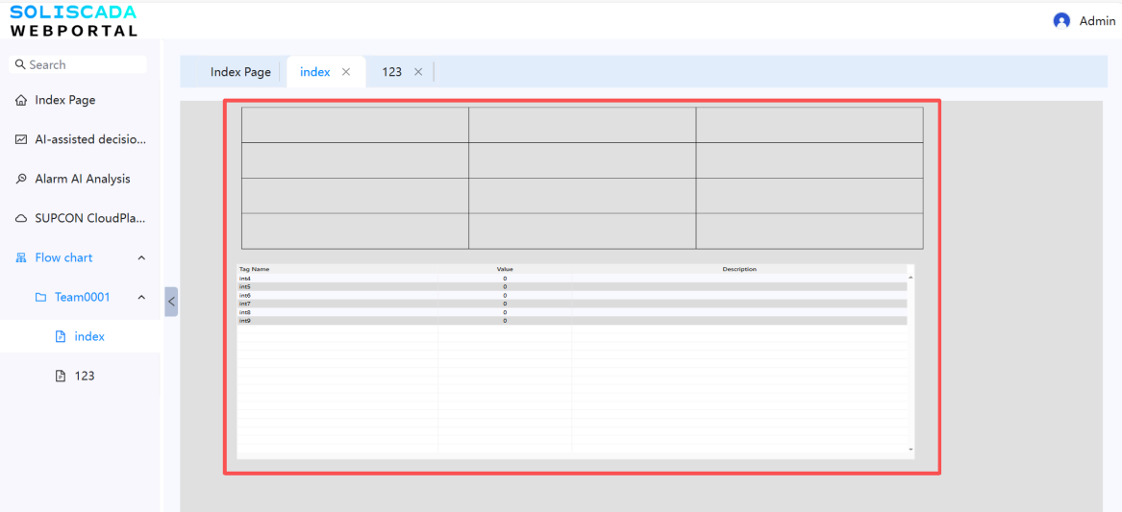Open the index page in the sidebar tree
The width and height of the screenshot is (1122, 512).
88,336
